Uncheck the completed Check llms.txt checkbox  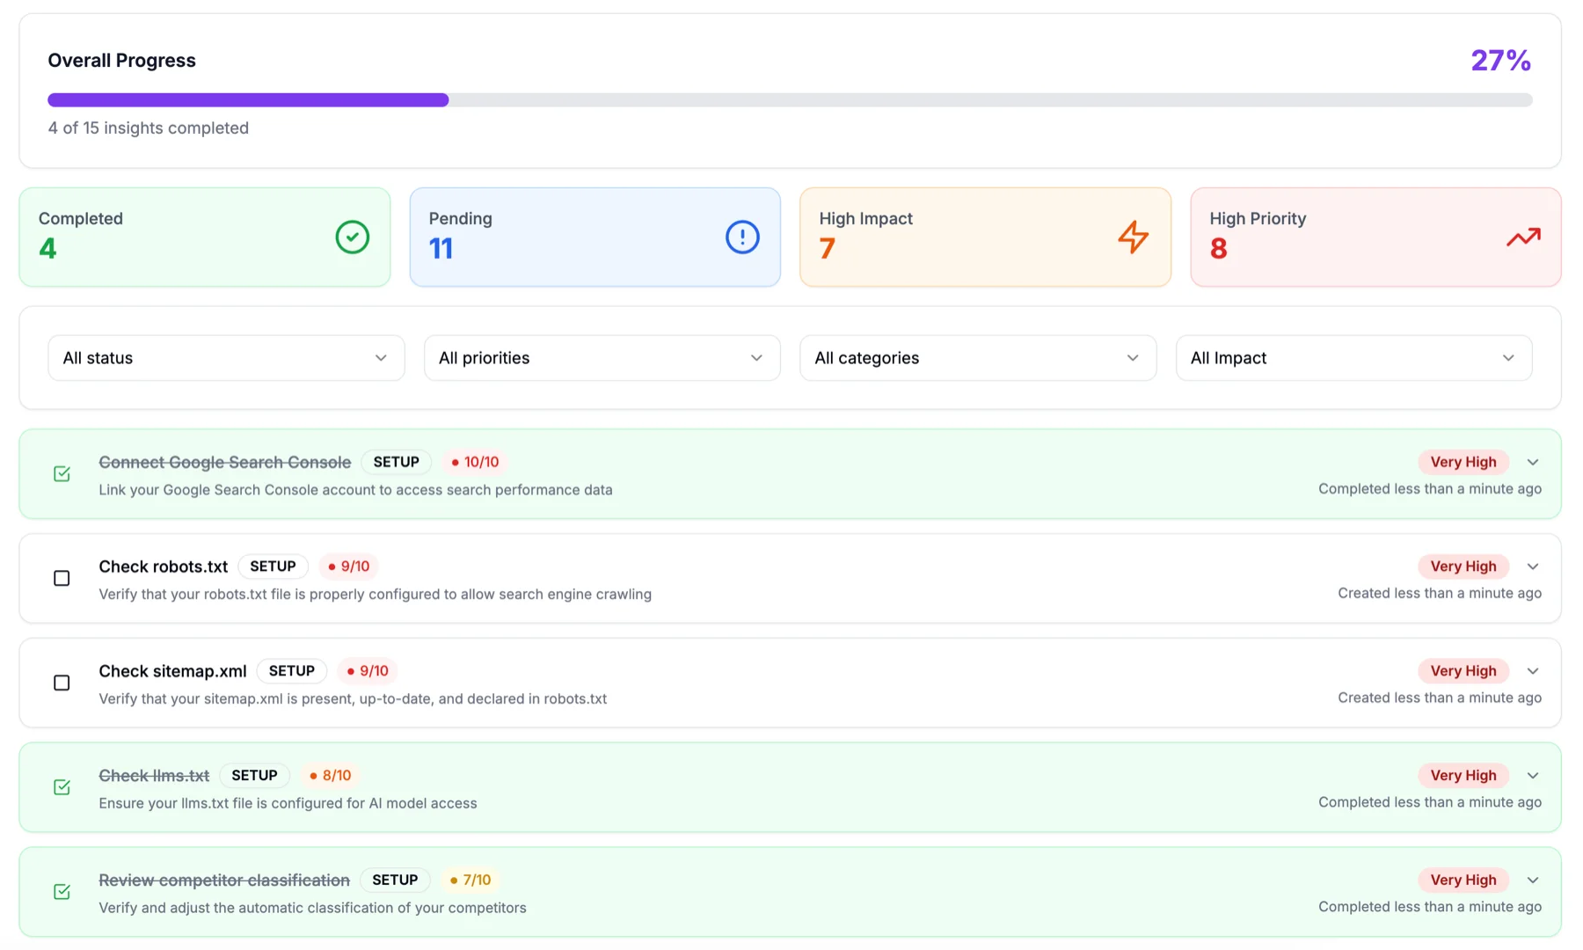coord(61,787)
